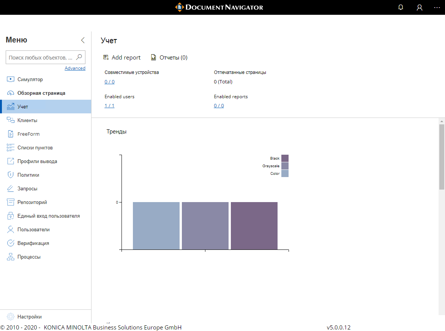Screen dimensions: 445x331
Task: Click the Клиенты icon in sidebar
Action: point(11,120)
